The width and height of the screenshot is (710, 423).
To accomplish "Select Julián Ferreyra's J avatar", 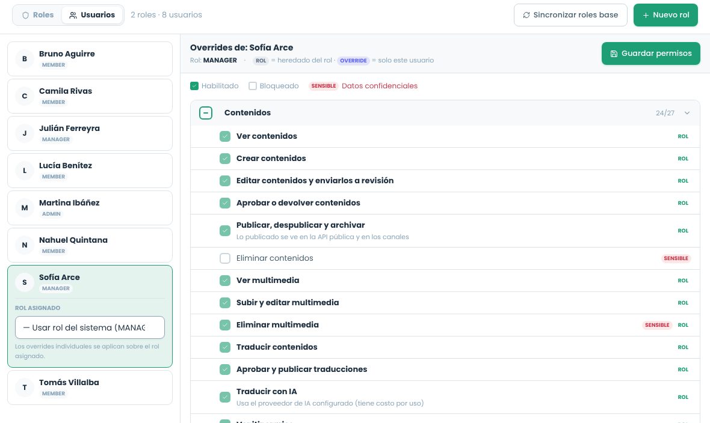I will pyautogui.click(x=25, y=133).
